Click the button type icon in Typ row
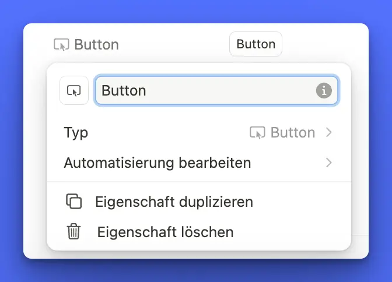The width and height of the screenshot is (392, 282). point(257,133)
